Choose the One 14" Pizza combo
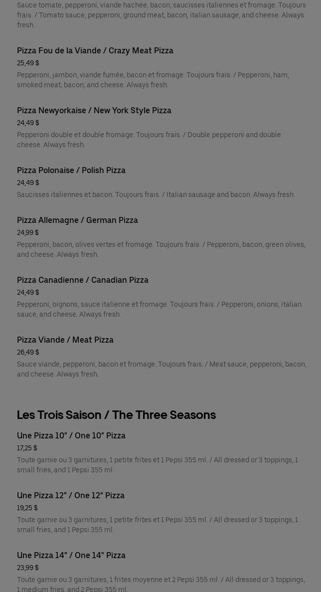Screen dimensions: 321x592 71,555
